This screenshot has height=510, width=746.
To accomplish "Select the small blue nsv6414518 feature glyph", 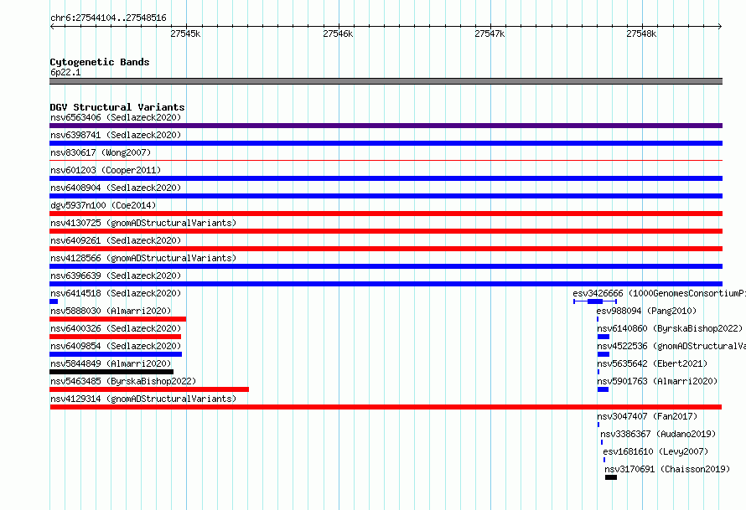I will (54, 301).
